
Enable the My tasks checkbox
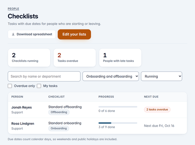(x=39, y=86)
